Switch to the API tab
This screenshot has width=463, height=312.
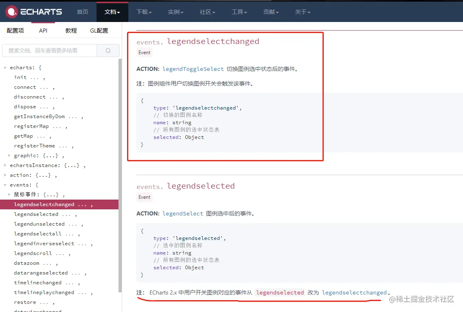(x=43, y=31)
